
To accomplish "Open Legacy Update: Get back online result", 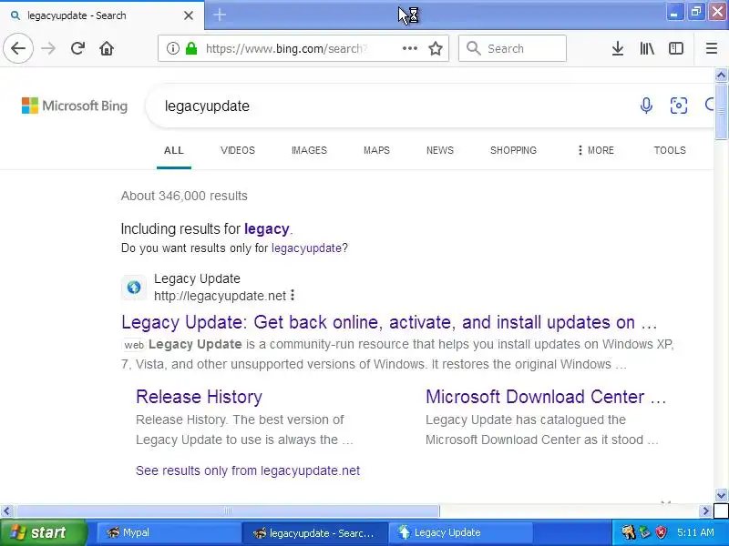I will [389, 322].
